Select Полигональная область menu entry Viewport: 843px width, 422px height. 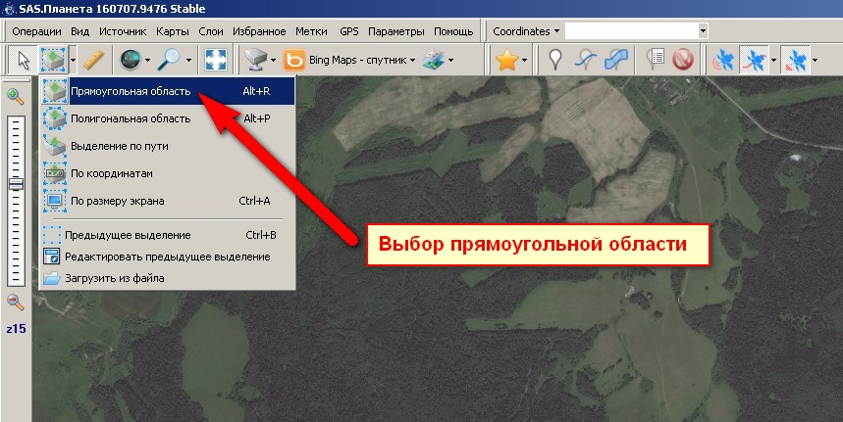131,118
